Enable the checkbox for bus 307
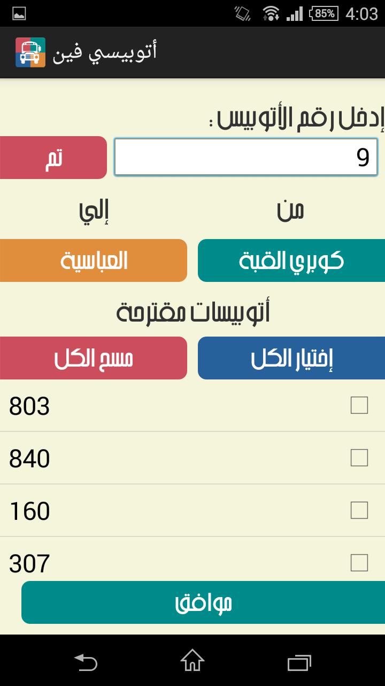This screenshot has width=385, height=686. click(359, 563)
